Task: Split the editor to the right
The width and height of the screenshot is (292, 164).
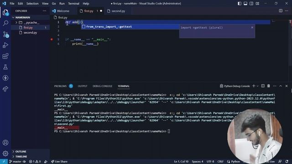Action: [281, 11]
